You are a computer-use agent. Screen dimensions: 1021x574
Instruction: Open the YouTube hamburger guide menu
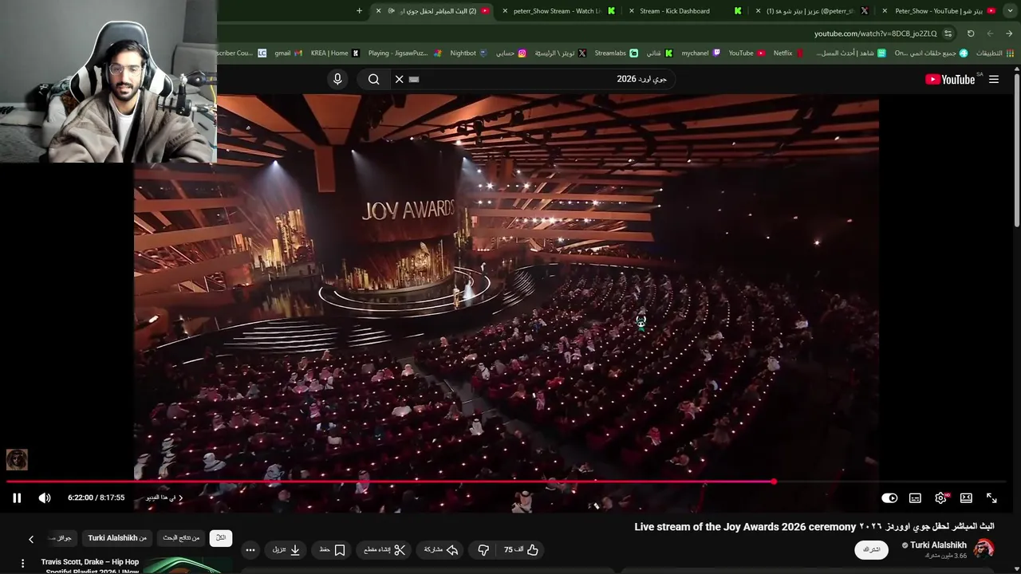tap(994, 79)
